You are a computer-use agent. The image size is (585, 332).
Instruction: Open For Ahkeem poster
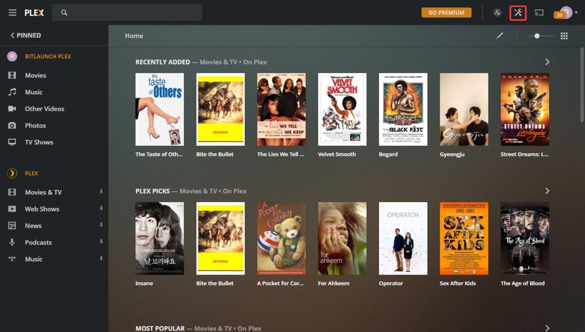pyautogui.click(x=342, y=238)
